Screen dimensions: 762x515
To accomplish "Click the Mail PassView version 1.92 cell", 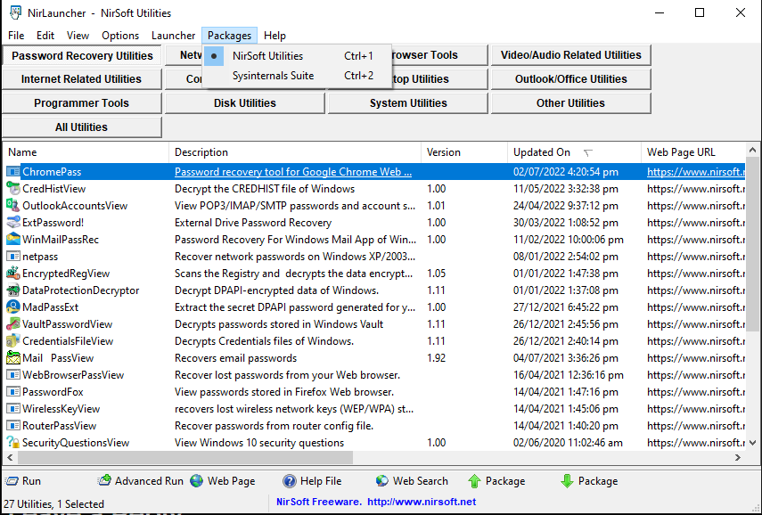I will 436,358.
